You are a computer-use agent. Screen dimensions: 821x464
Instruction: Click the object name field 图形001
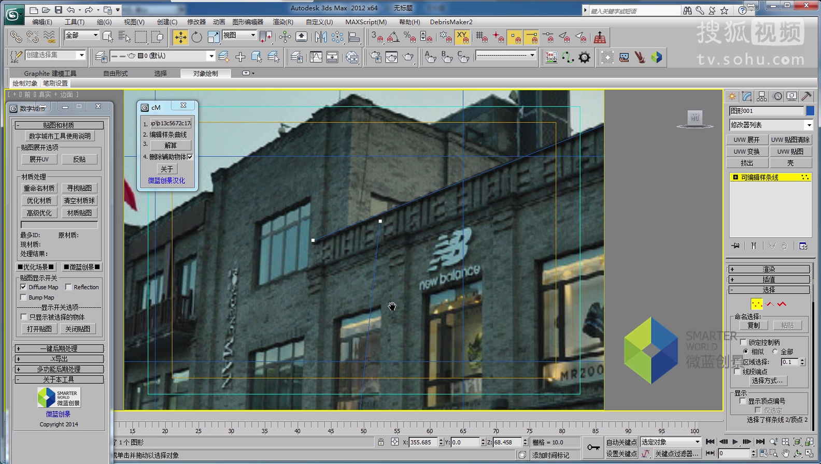click(x=766, y=111)
